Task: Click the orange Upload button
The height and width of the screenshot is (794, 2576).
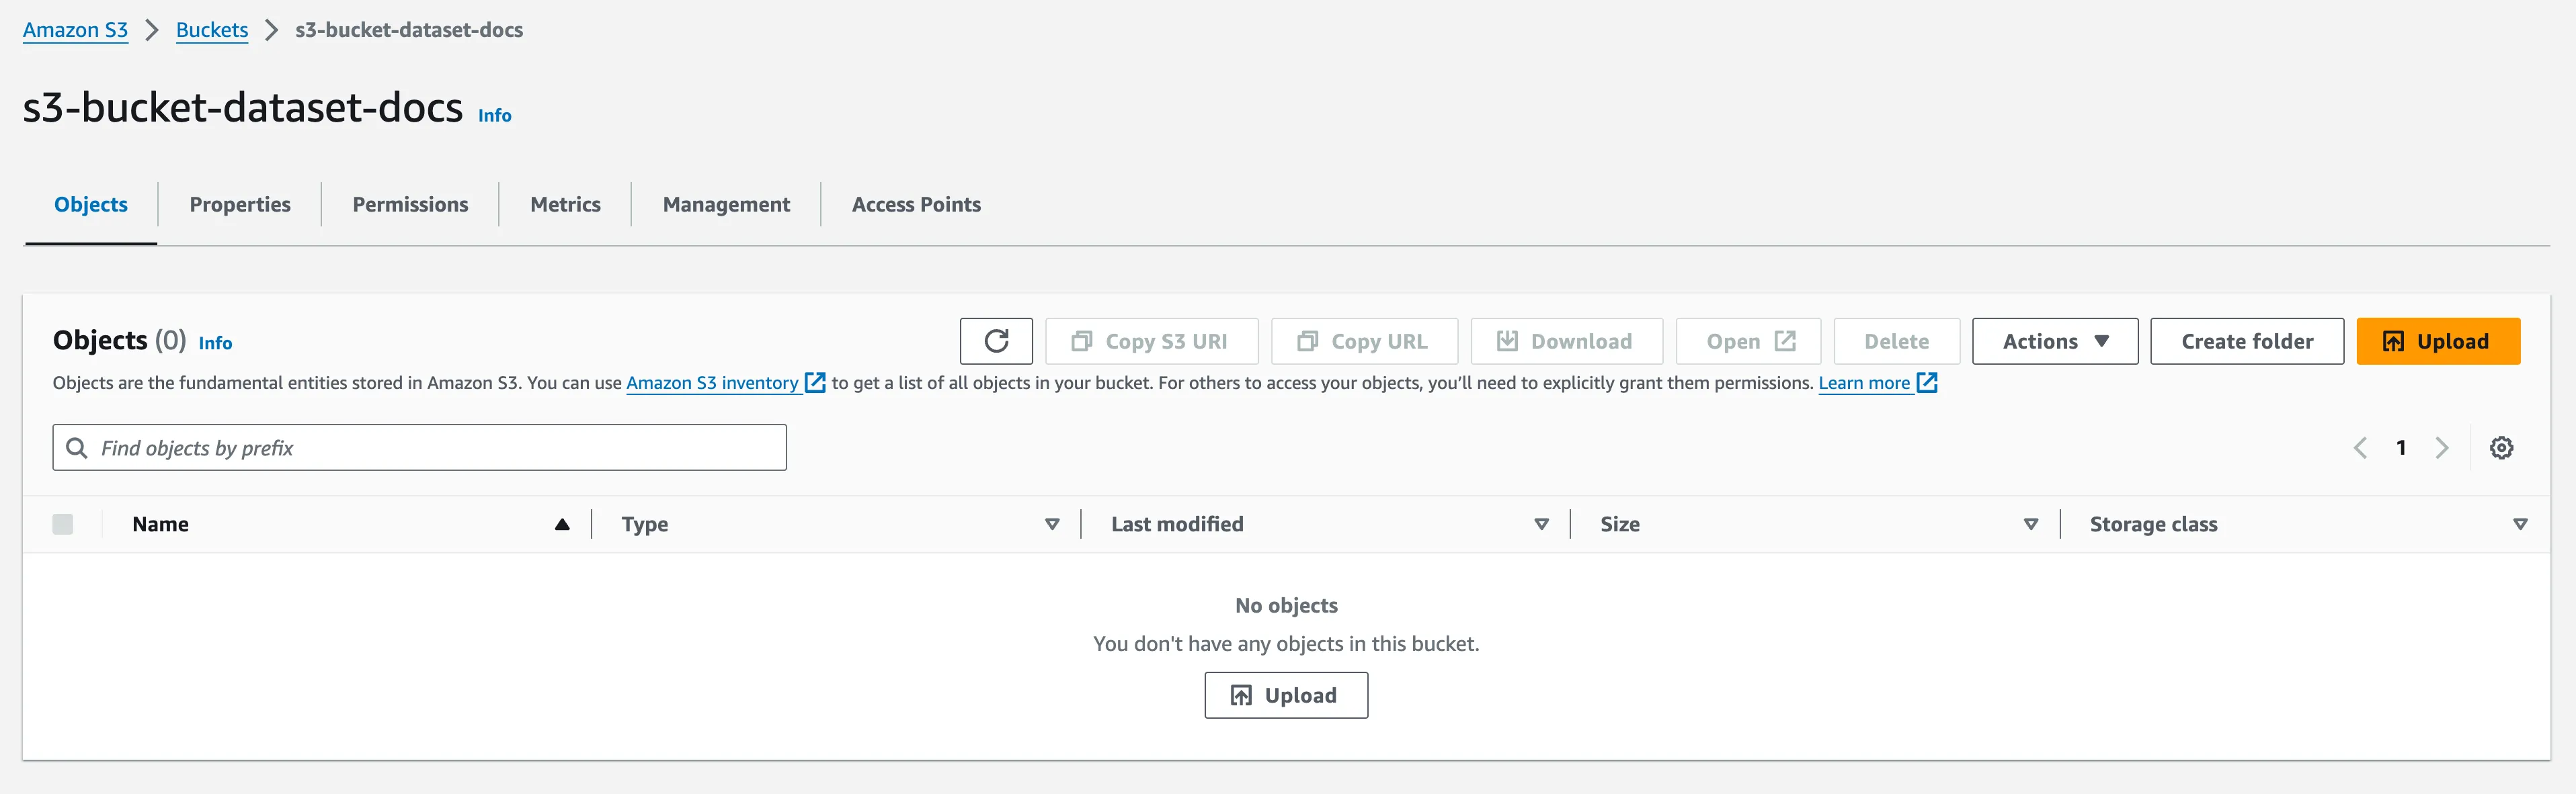Action: tap(2438, 341)
